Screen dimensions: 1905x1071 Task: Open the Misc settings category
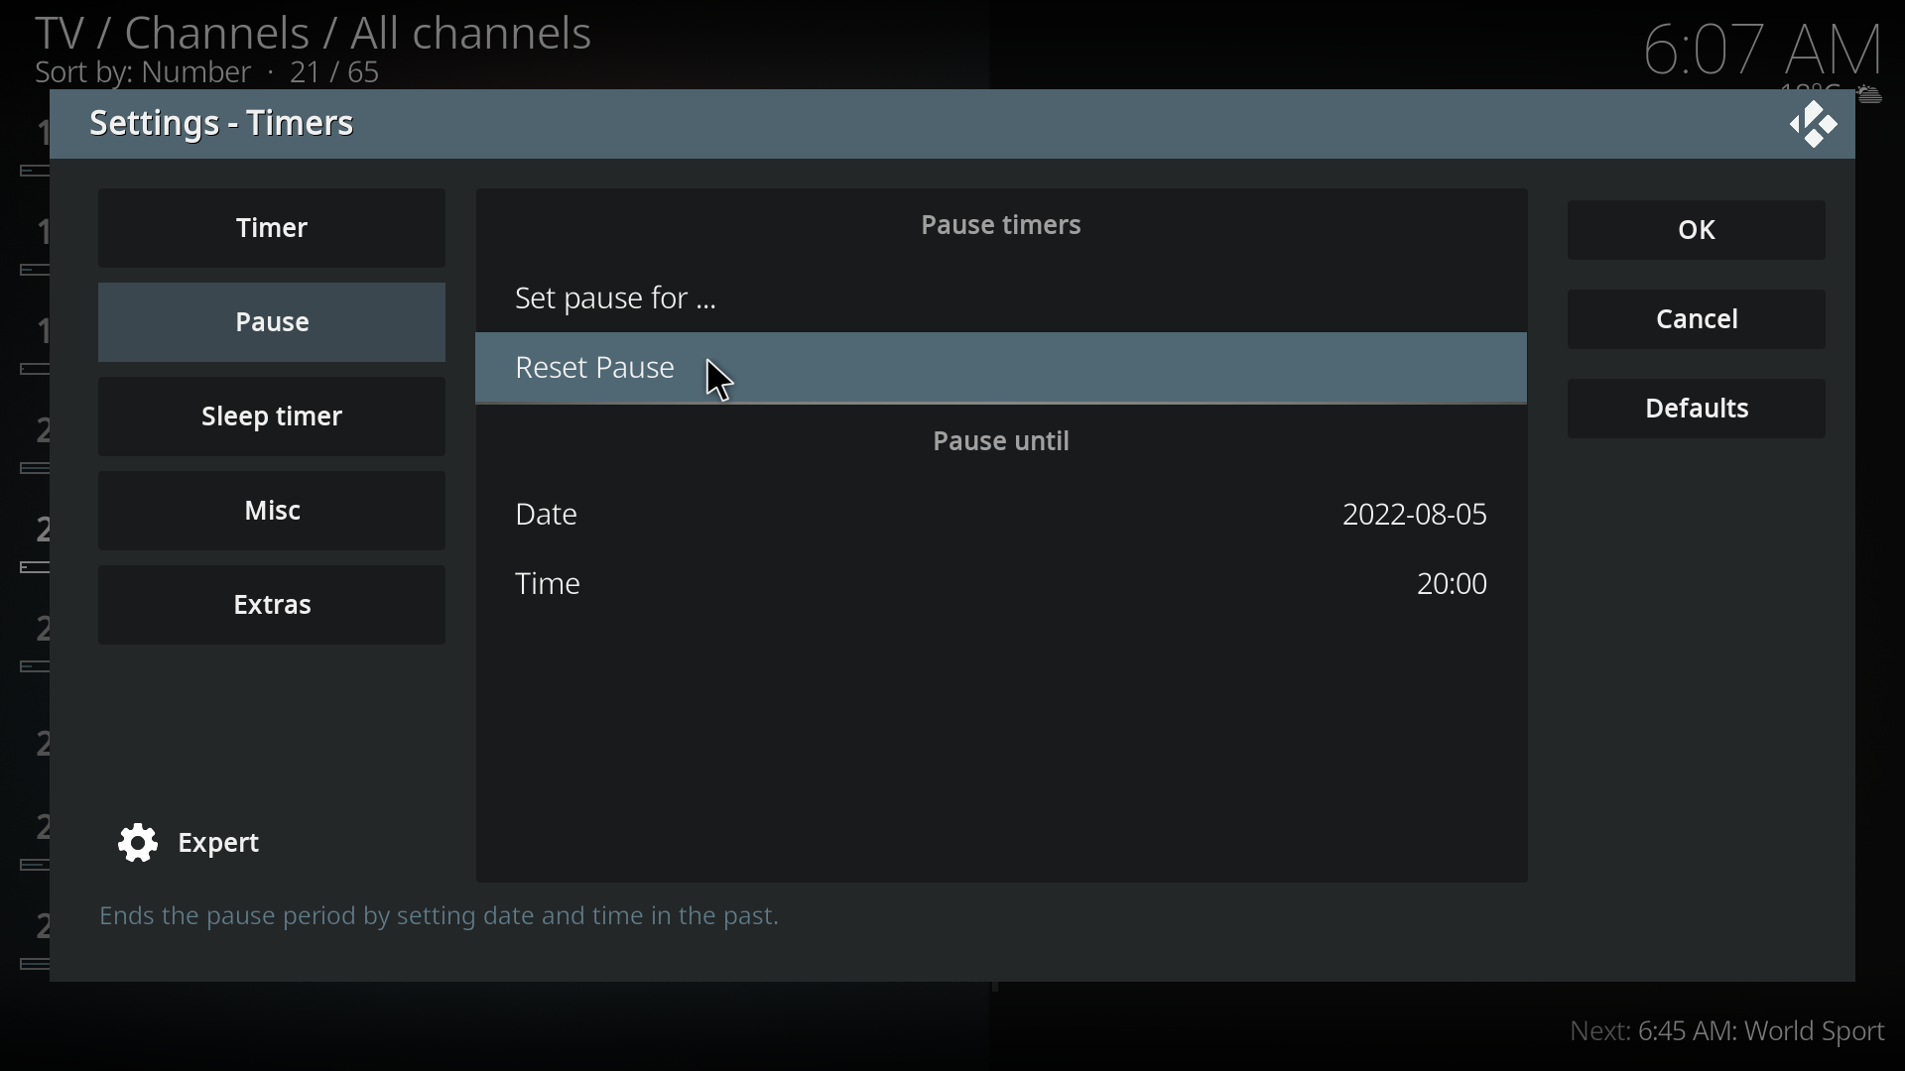(x=272, y=512)
